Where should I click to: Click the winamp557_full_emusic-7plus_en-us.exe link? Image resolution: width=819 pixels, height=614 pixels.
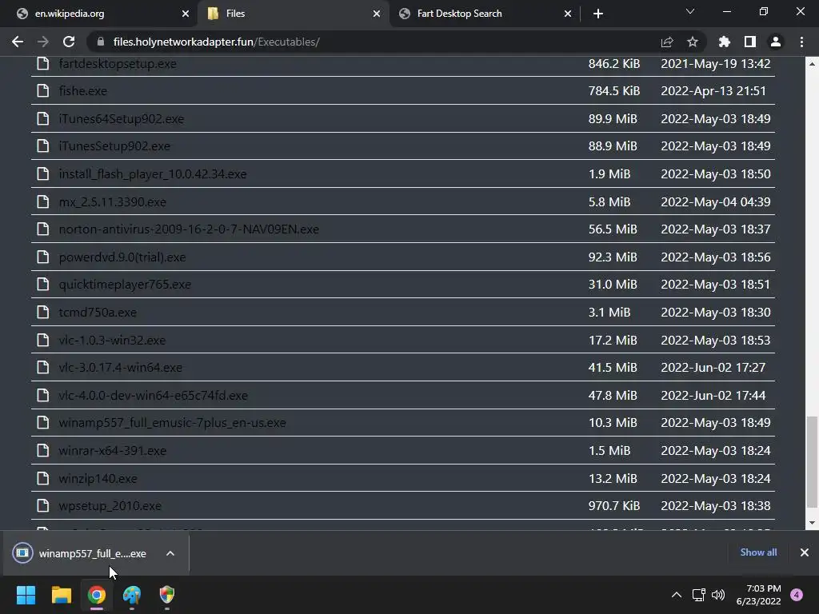[x=173, y=423]
